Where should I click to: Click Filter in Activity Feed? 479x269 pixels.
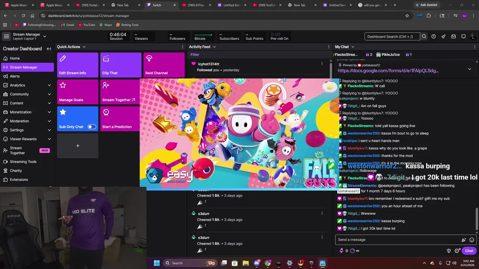click(x=195, y=55)
